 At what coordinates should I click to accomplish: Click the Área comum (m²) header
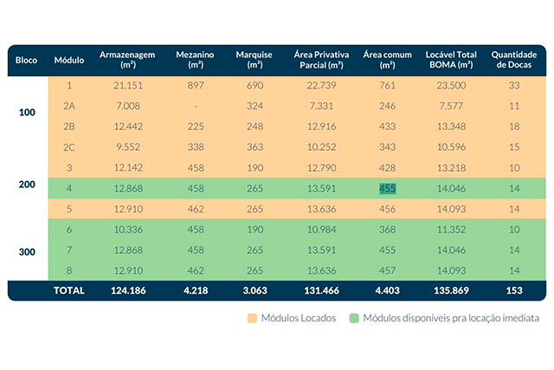coord(386,60)
